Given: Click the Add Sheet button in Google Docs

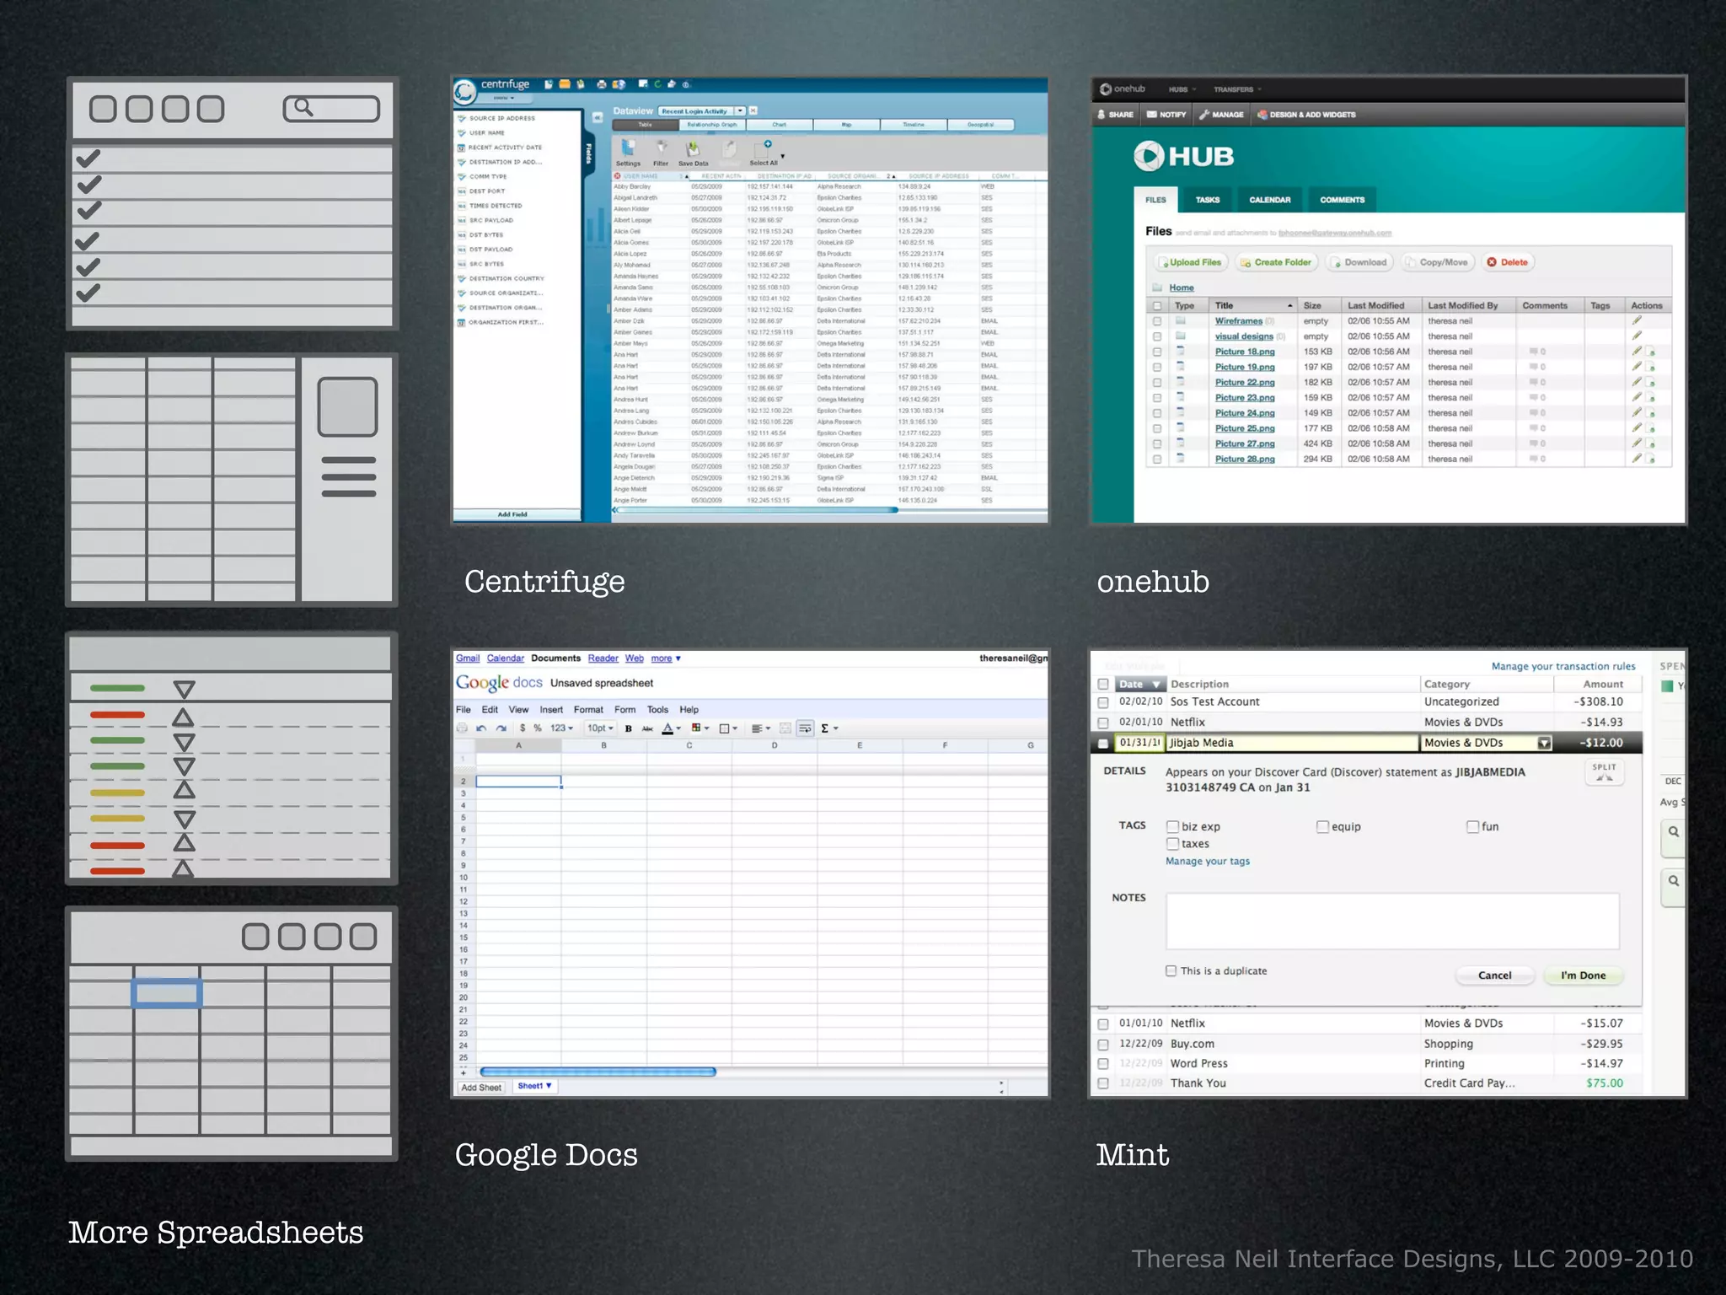Looking at the screenshot, I should click(x=481, y=1088).
